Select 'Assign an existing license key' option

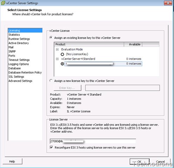click(x=51, y=37)
